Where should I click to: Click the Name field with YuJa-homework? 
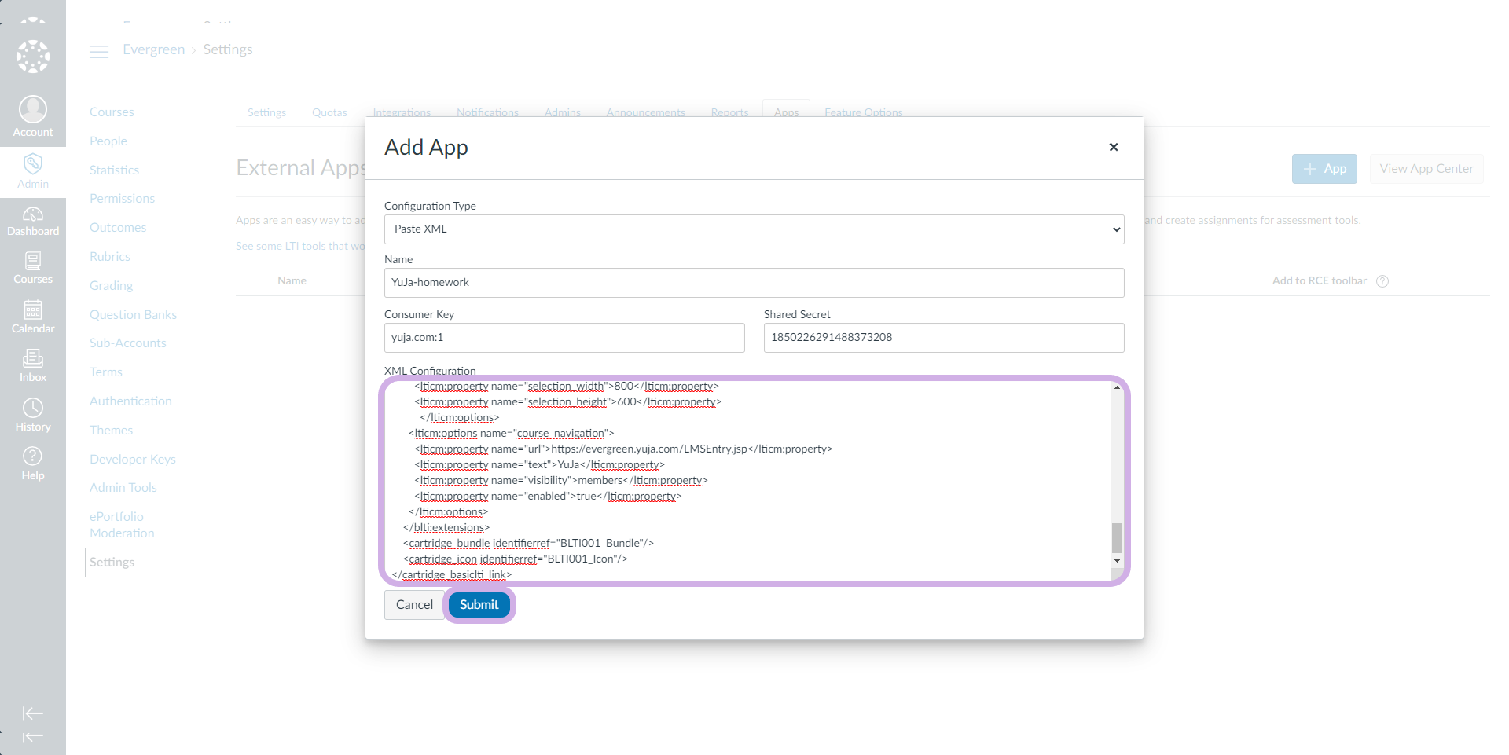coord(754,283)
